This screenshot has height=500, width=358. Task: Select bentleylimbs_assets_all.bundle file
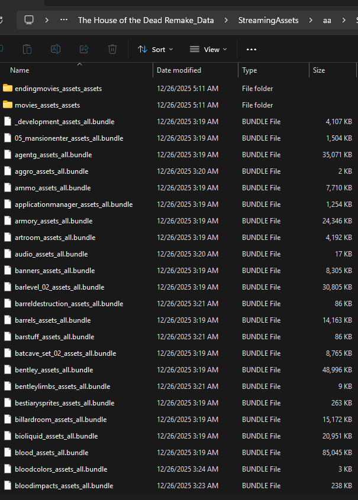point(63,387)
